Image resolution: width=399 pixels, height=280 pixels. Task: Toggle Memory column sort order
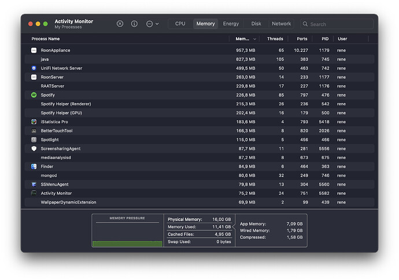(245, 39)
